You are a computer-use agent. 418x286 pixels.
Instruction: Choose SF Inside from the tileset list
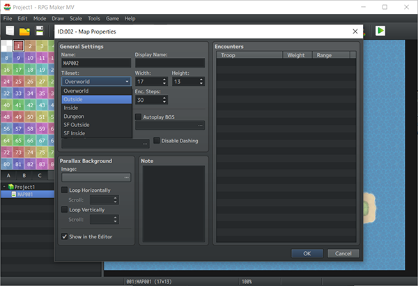click(97, 133)
